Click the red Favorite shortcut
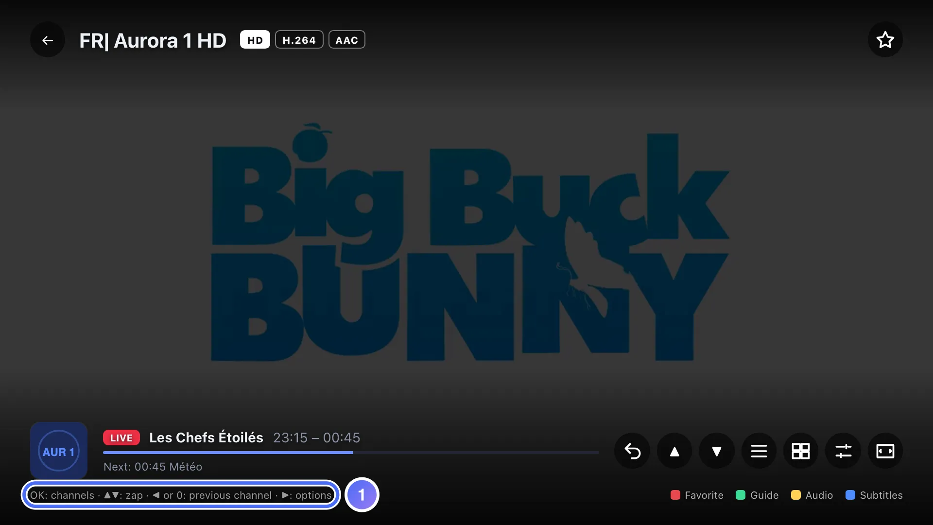The image size is (933, 525). (697, 495)
